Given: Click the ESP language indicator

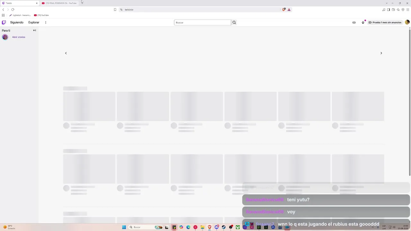Looking at the screenshot, I should click(384, 227).
